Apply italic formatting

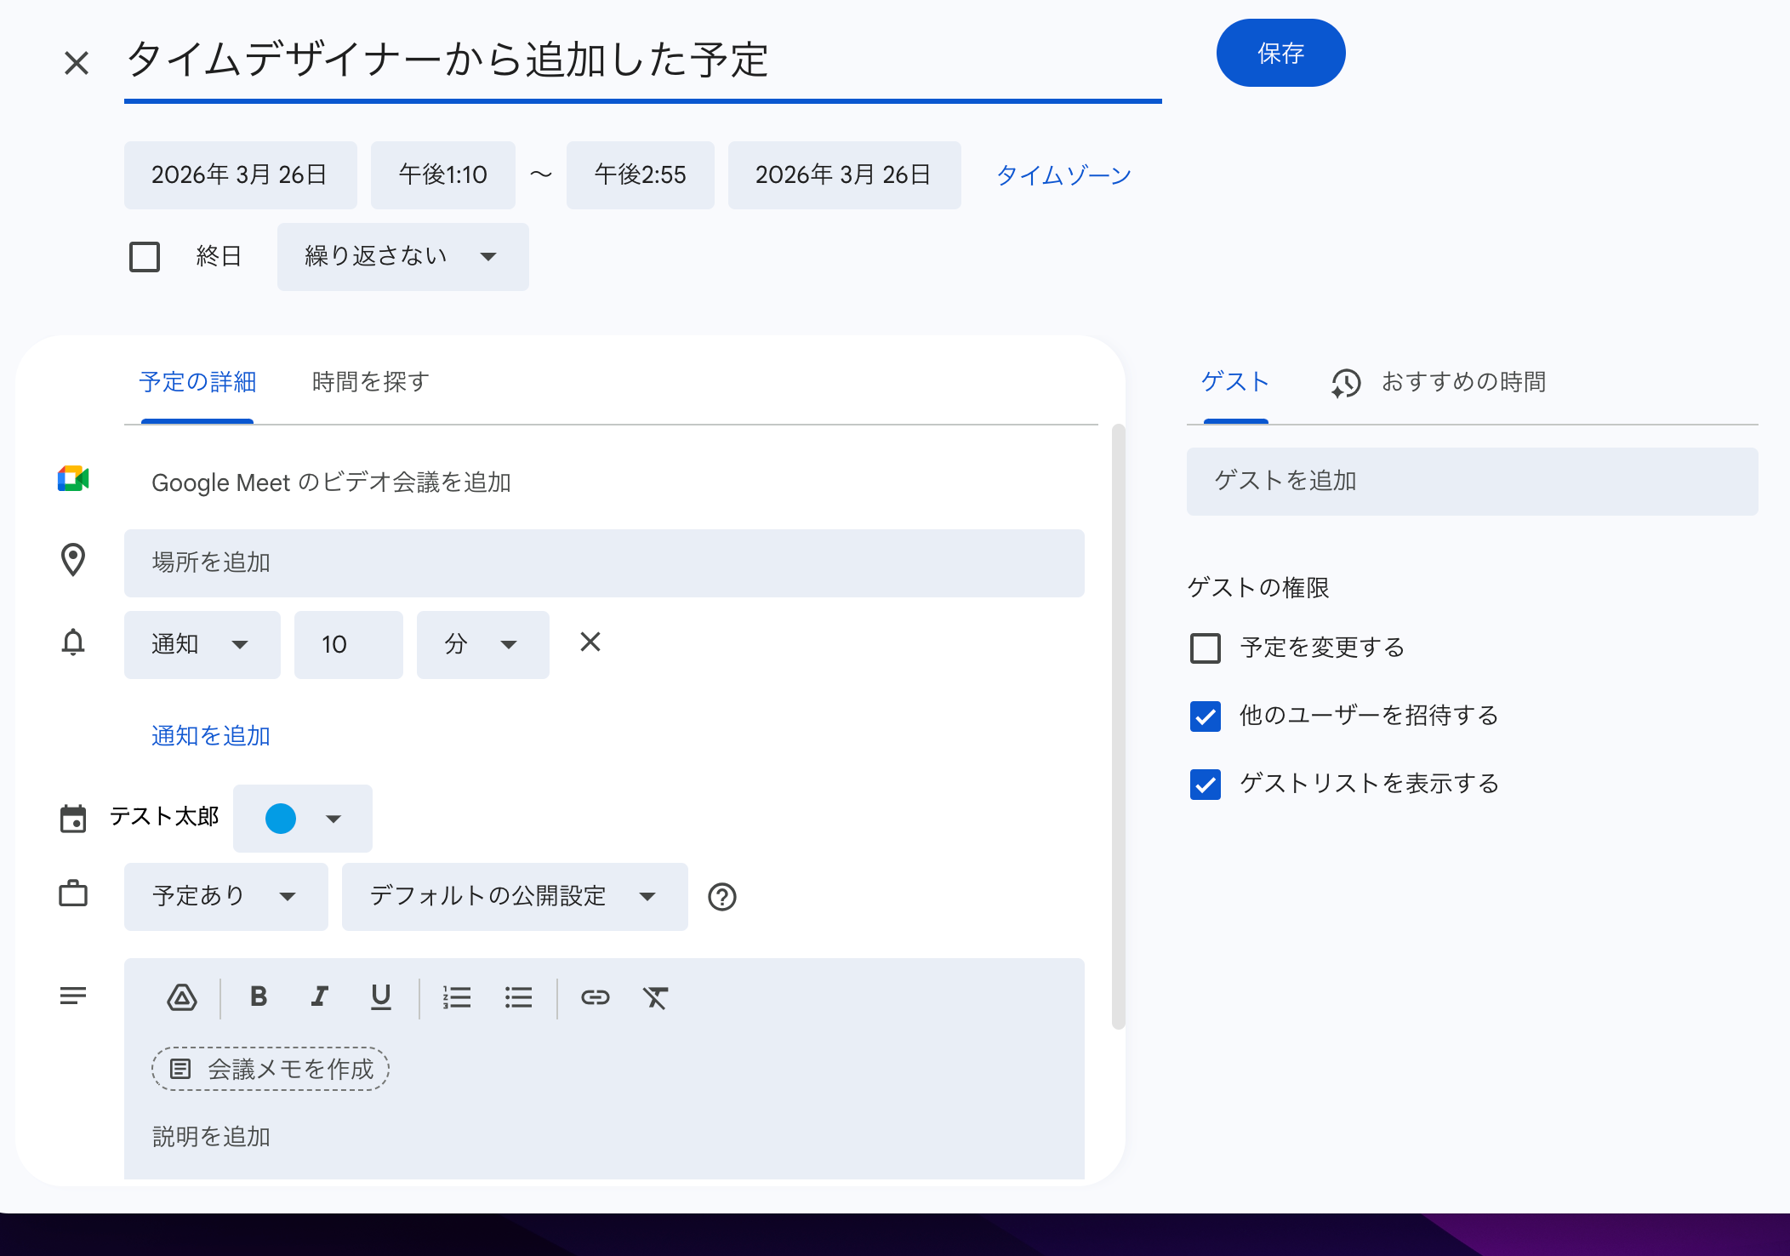(319, 996)
